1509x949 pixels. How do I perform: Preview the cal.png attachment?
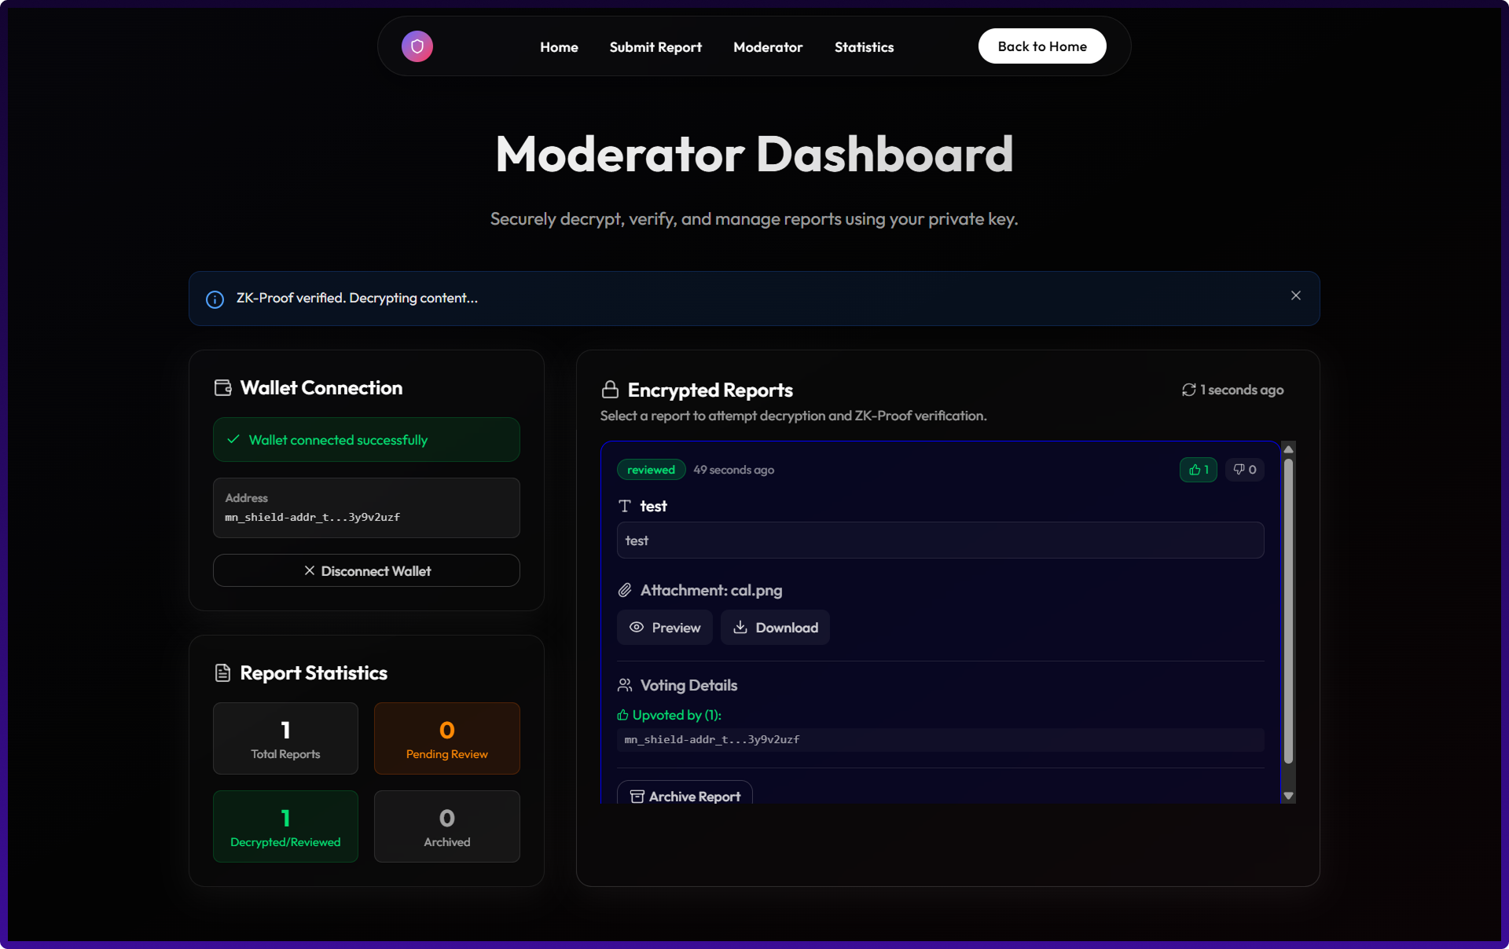[664, 628]
